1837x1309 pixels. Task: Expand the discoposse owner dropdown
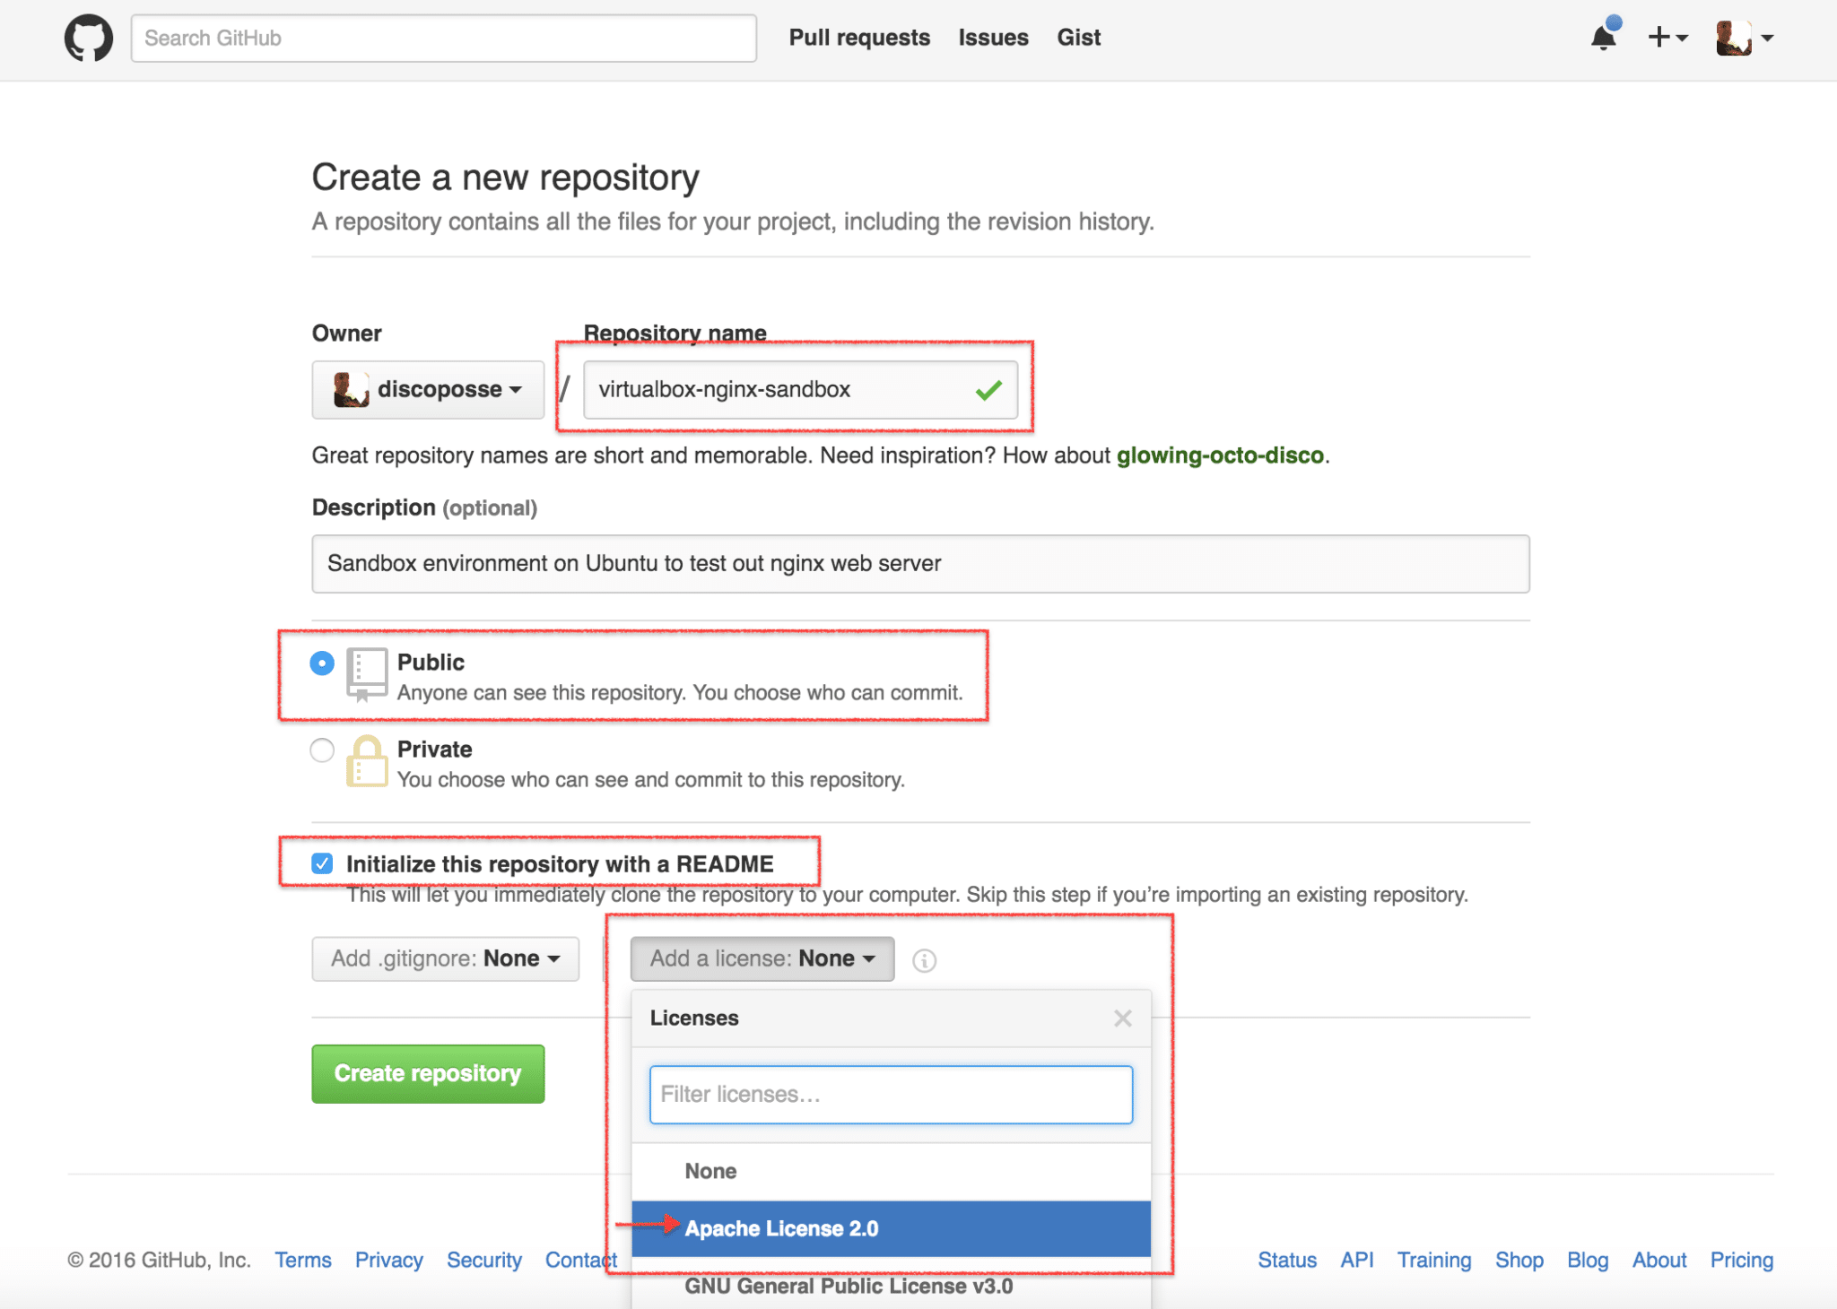coord(428,390)
